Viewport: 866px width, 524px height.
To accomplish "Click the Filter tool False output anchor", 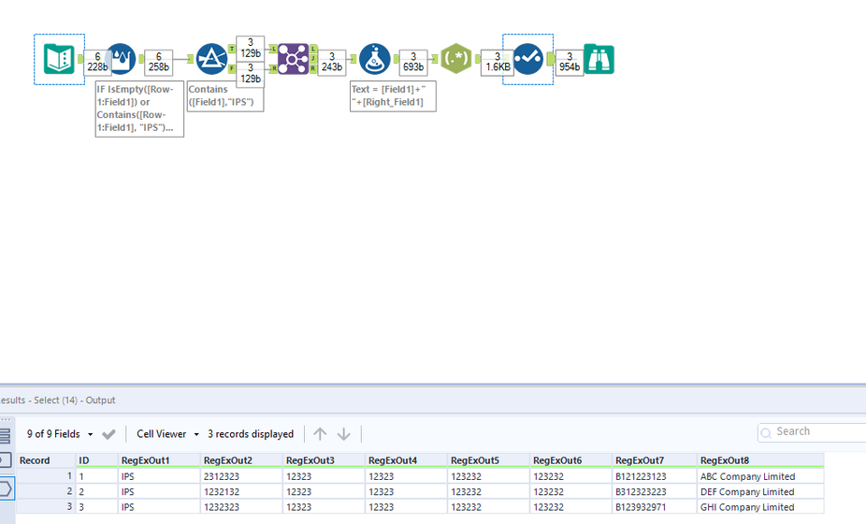I will click(x=232, y=68).
